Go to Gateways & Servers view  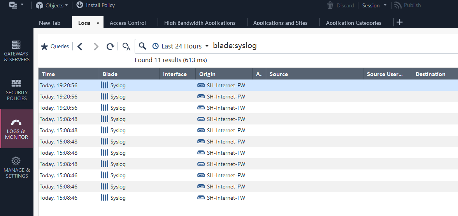pos(17,51)
